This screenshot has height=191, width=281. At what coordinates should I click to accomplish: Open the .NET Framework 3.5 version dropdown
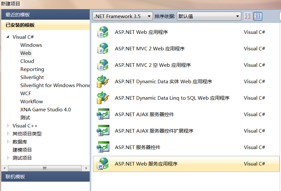point(123,16)
